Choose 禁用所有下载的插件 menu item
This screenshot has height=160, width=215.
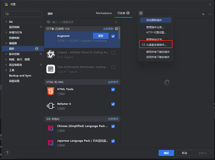pyautogui.click(x=155, y=52)
